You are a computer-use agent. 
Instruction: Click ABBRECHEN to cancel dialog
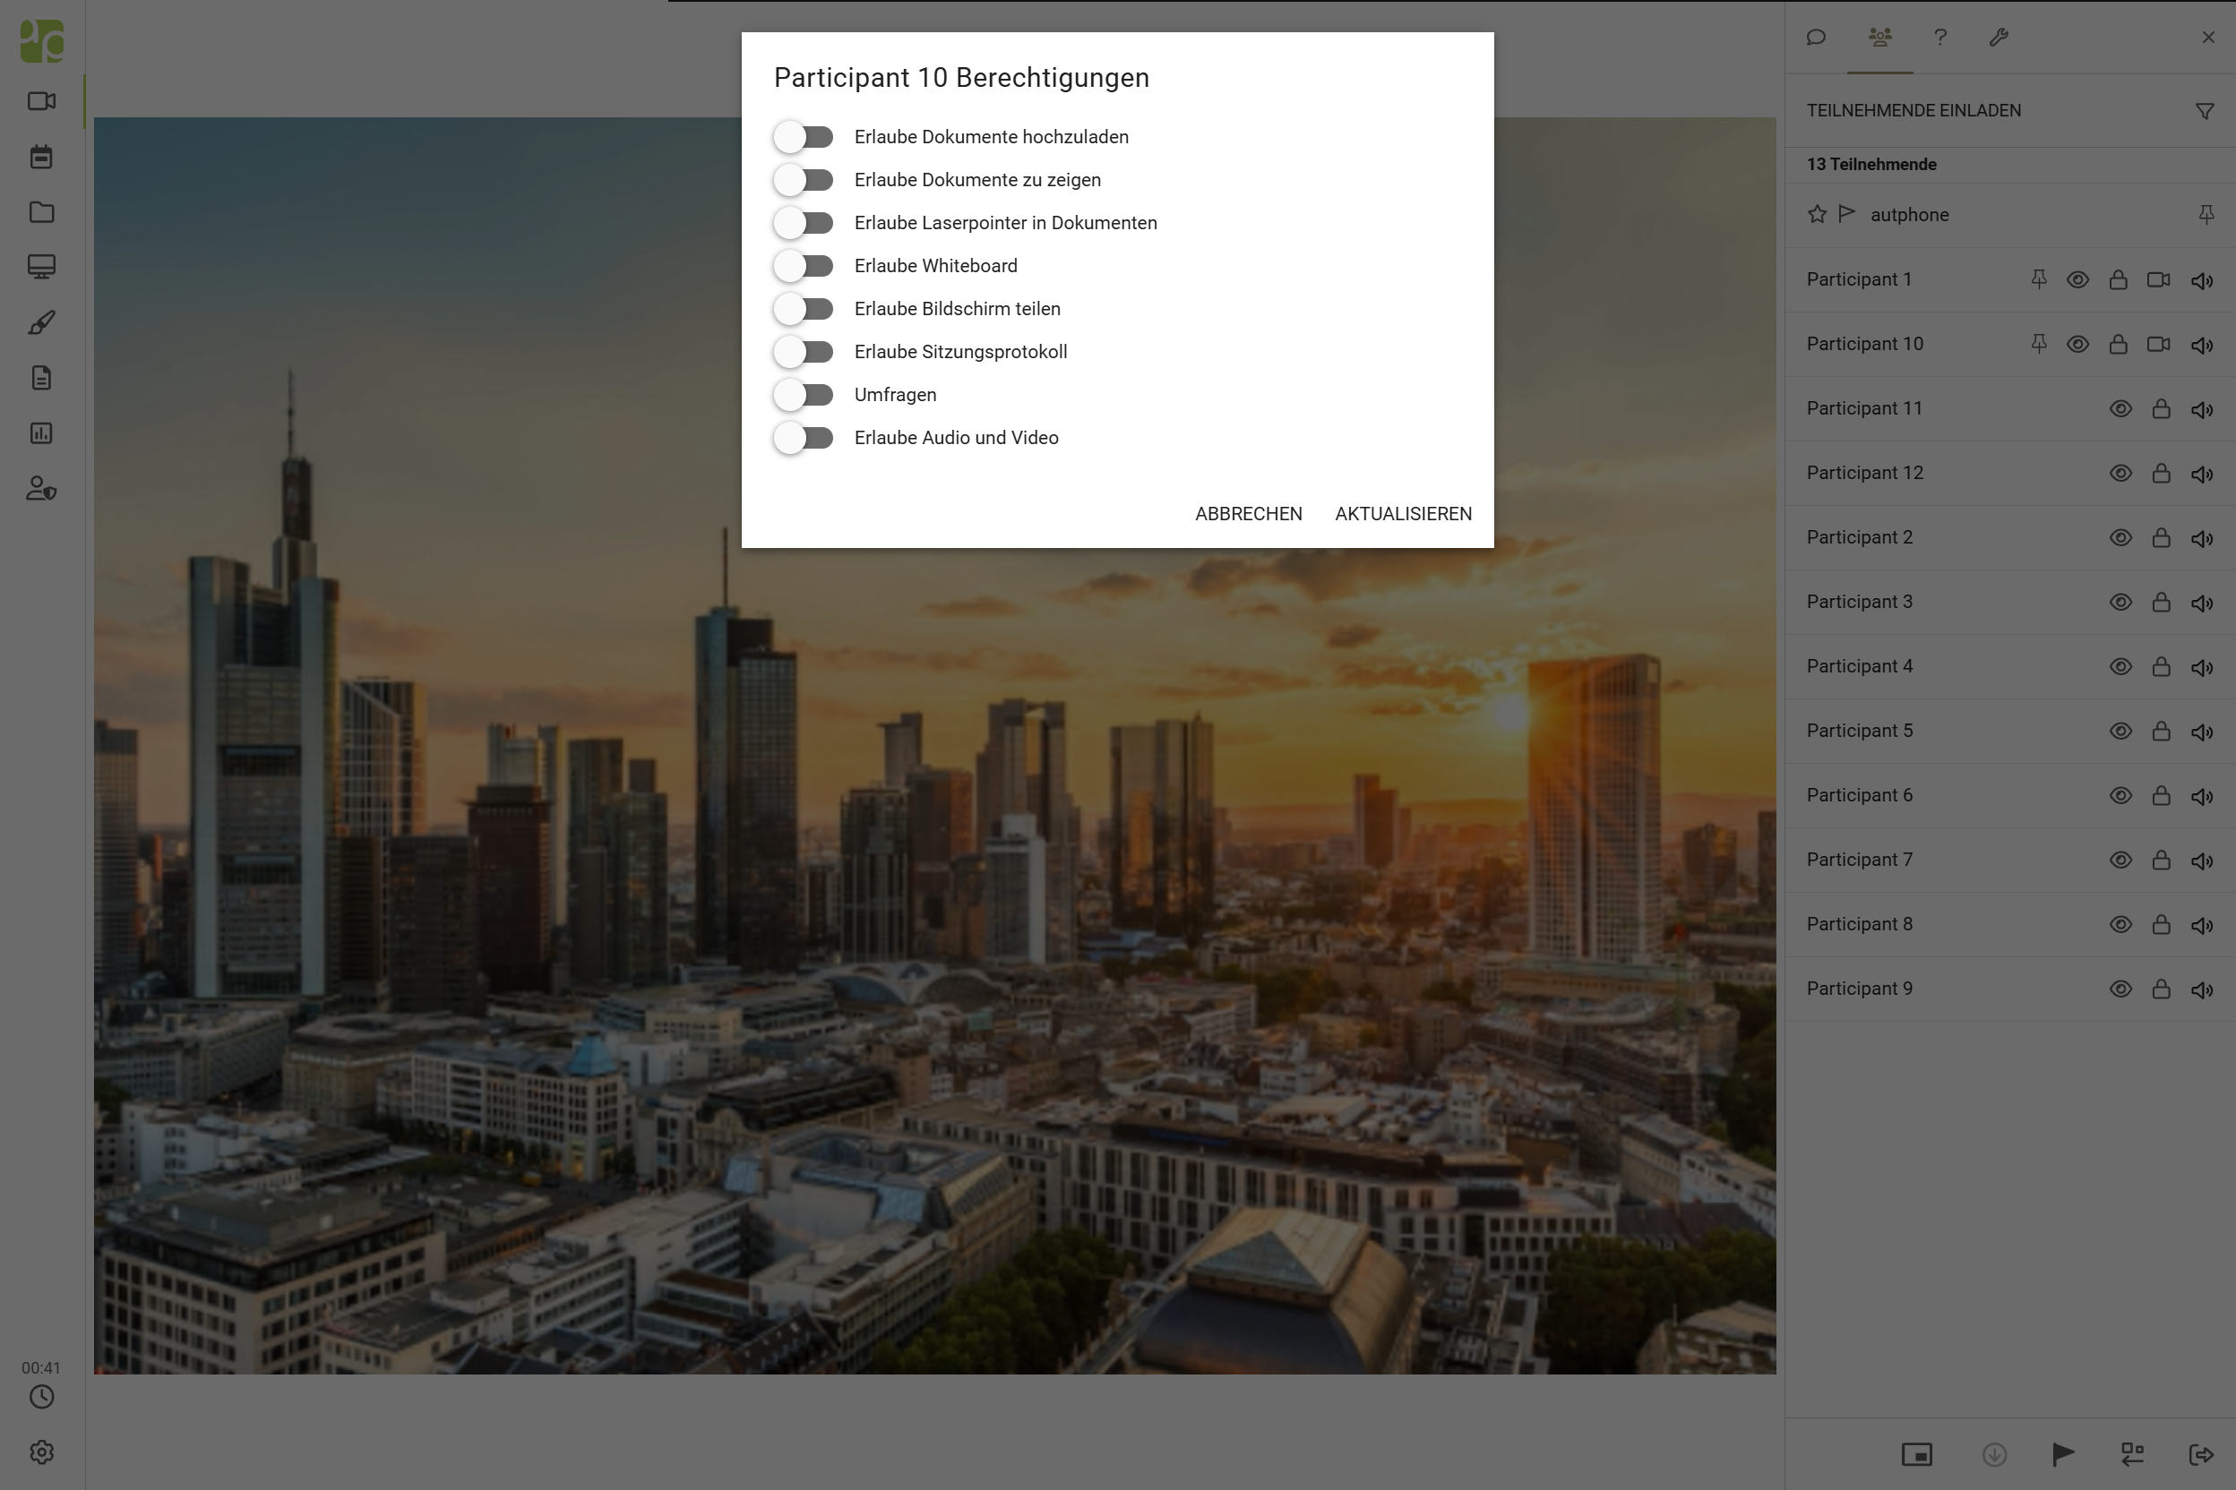[1248, 514]
